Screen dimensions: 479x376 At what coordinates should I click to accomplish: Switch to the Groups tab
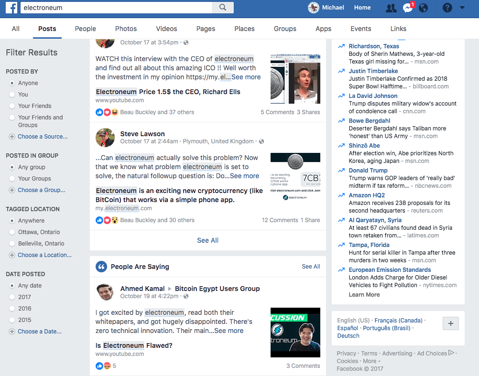pyautogui.click(x=285, y=29)
